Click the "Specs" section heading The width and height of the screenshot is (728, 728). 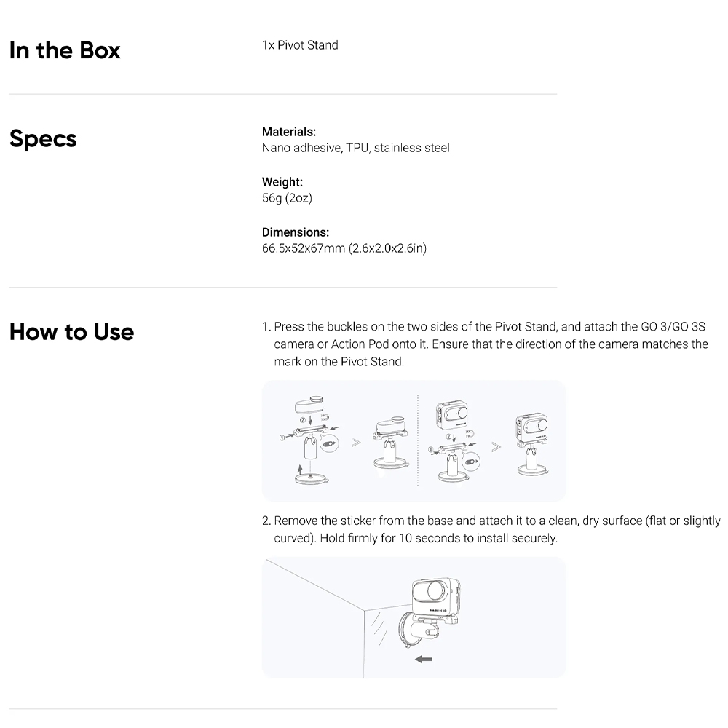click(x=43, y=138)
